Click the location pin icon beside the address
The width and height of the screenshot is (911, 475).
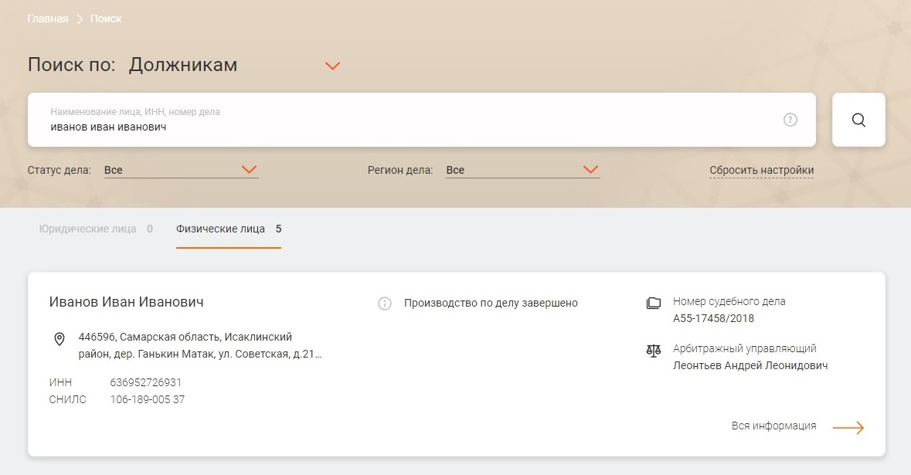click(59, 339)
